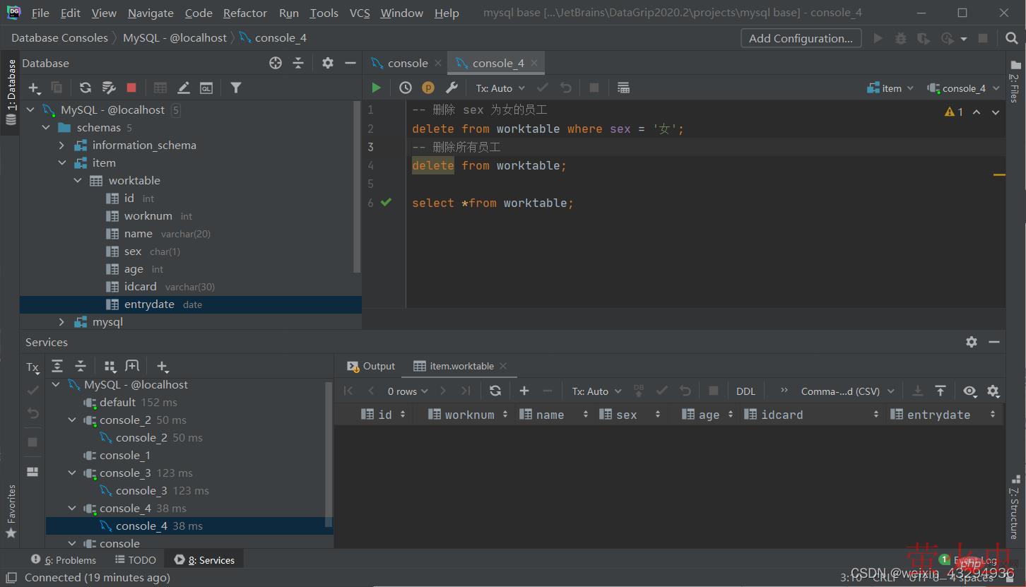Click the DDL button in results toolbar
Viewport: 1026px width, 587px height.
click(745, 391)
